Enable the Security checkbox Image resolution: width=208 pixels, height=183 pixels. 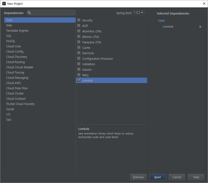tap(79, 20)
